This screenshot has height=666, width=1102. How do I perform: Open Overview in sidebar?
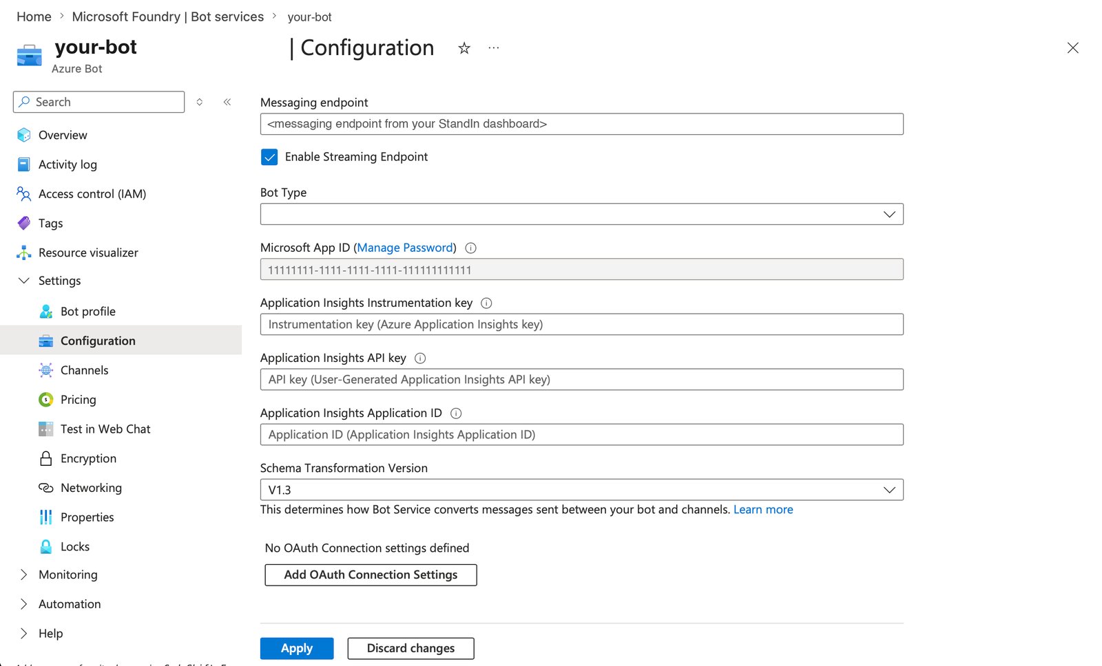[x=63, y=135]
